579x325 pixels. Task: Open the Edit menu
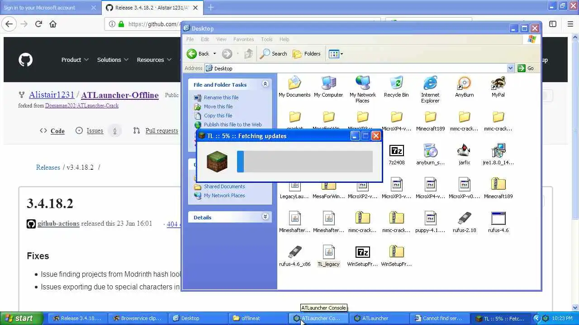pyautogui.click(x=205, y=39)
